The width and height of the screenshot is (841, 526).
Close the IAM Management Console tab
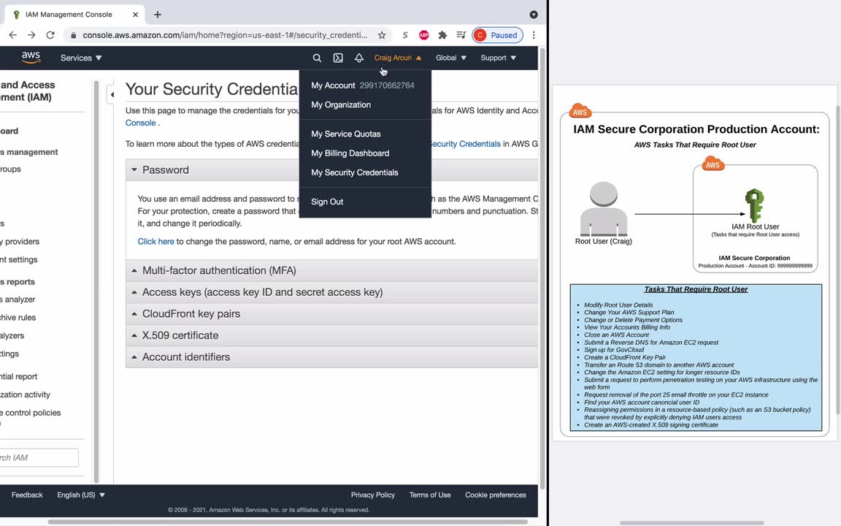[135, 15]
